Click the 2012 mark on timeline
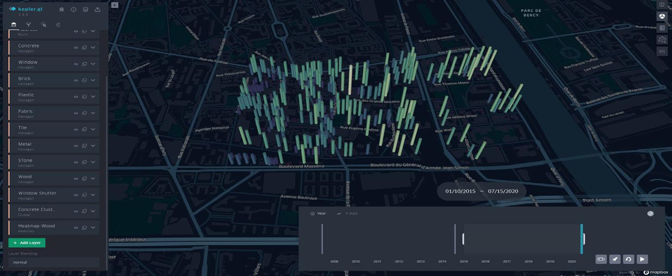The image size is (672, 276). click(x=399, y=262)
